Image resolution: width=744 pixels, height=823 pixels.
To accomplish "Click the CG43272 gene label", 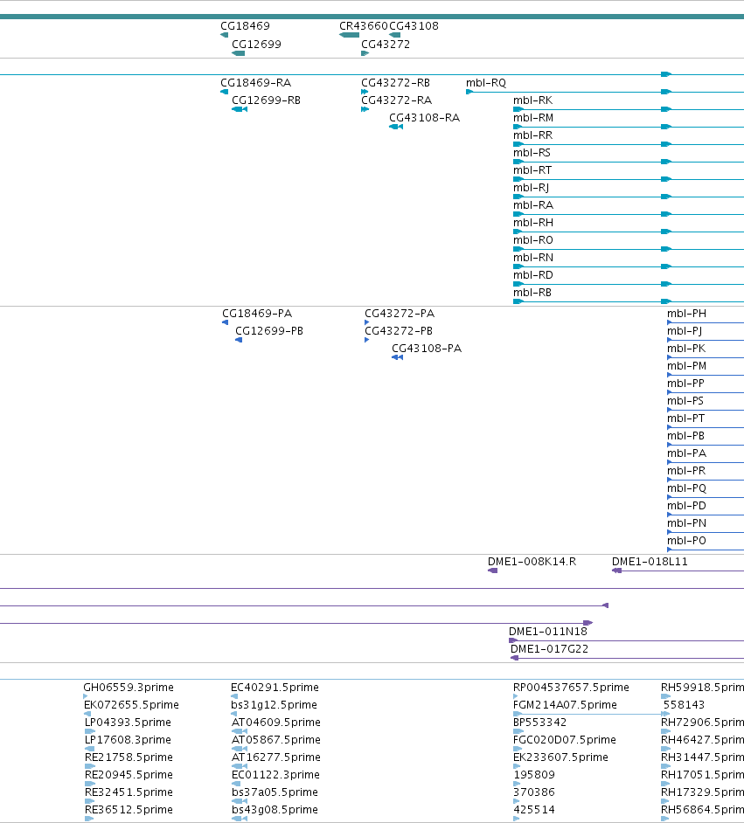I will (x=386, y=44).
